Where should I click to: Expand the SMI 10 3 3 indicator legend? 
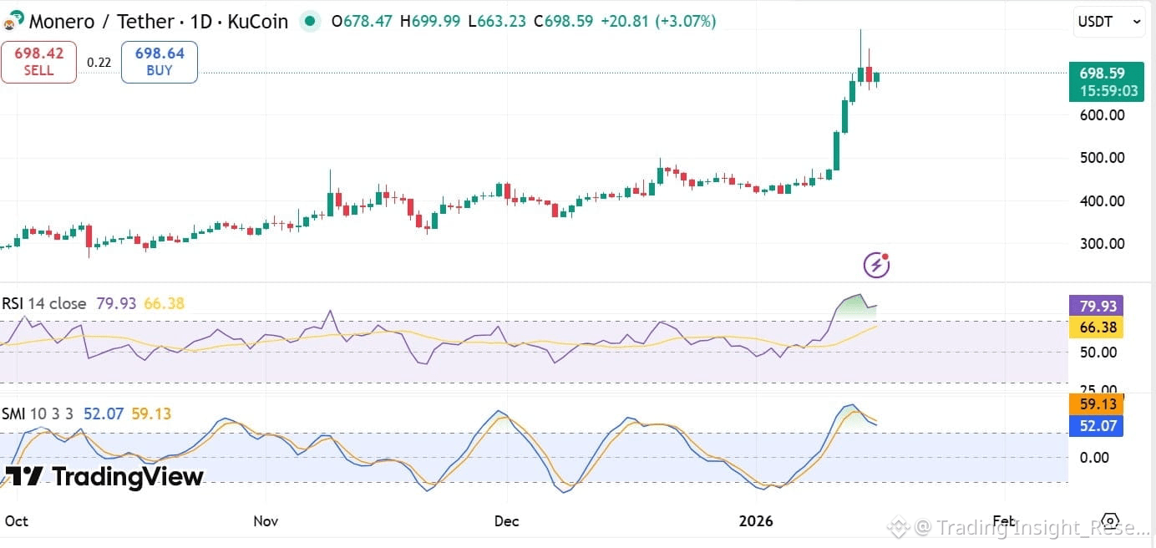pyautogui.click(x=38, y=414)
